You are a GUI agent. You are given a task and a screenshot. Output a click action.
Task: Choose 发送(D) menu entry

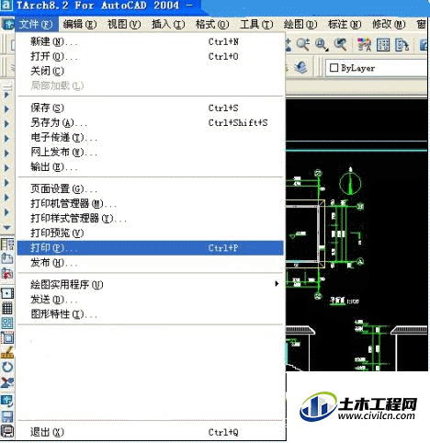(x=150, y=299)
